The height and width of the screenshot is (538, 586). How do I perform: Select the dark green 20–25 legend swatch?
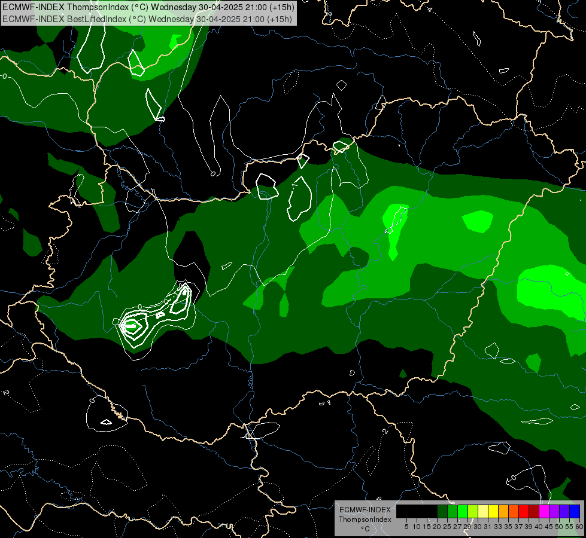pyautogui.click(x=442, y=511)
